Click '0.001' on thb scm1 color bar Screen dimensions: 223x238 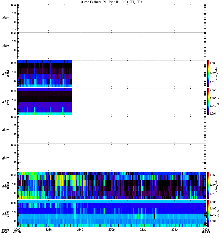213,114
